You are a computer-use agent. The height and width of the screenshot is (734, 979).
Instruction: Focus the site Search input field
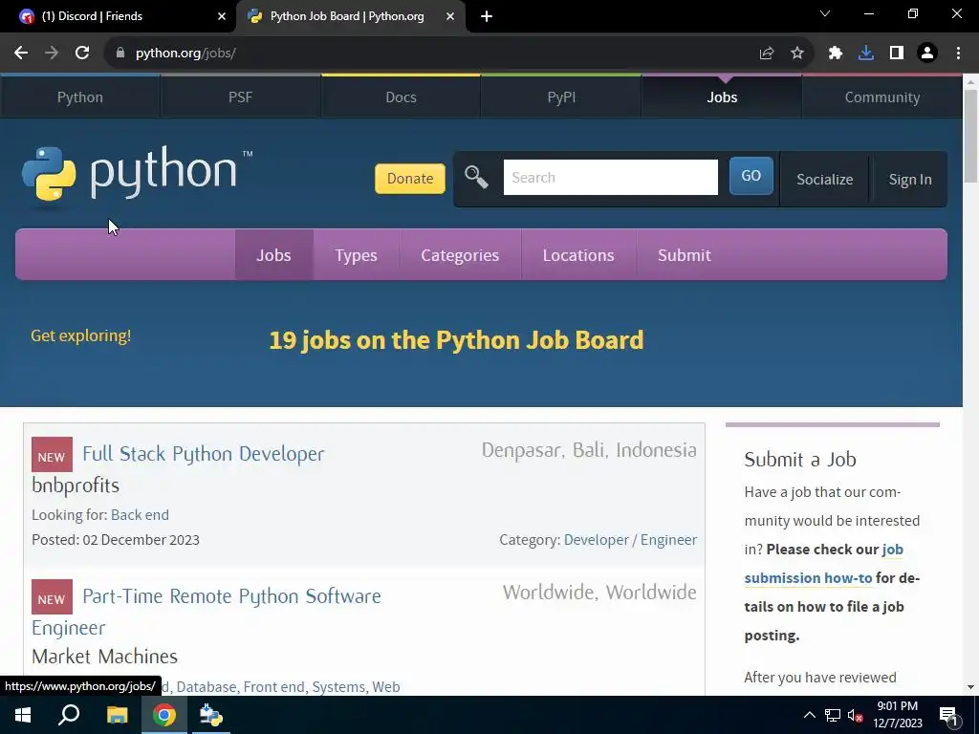[x=611, y=177]
